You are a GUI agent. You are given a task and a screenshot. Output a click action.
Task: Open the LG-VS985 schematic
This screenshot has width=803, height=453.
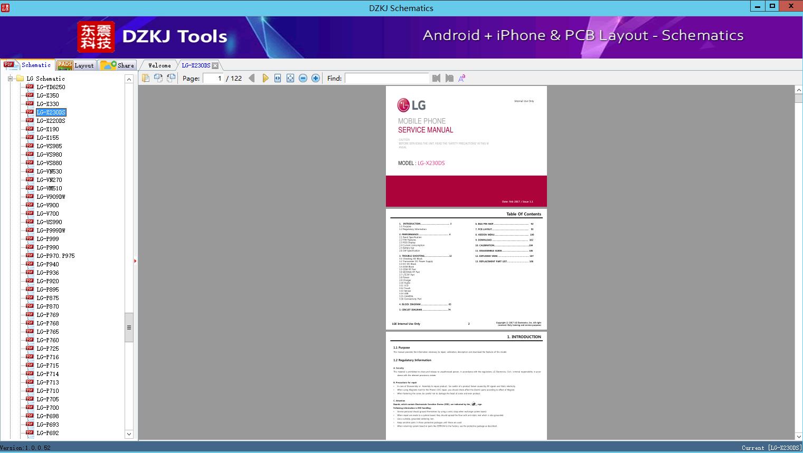49,146
